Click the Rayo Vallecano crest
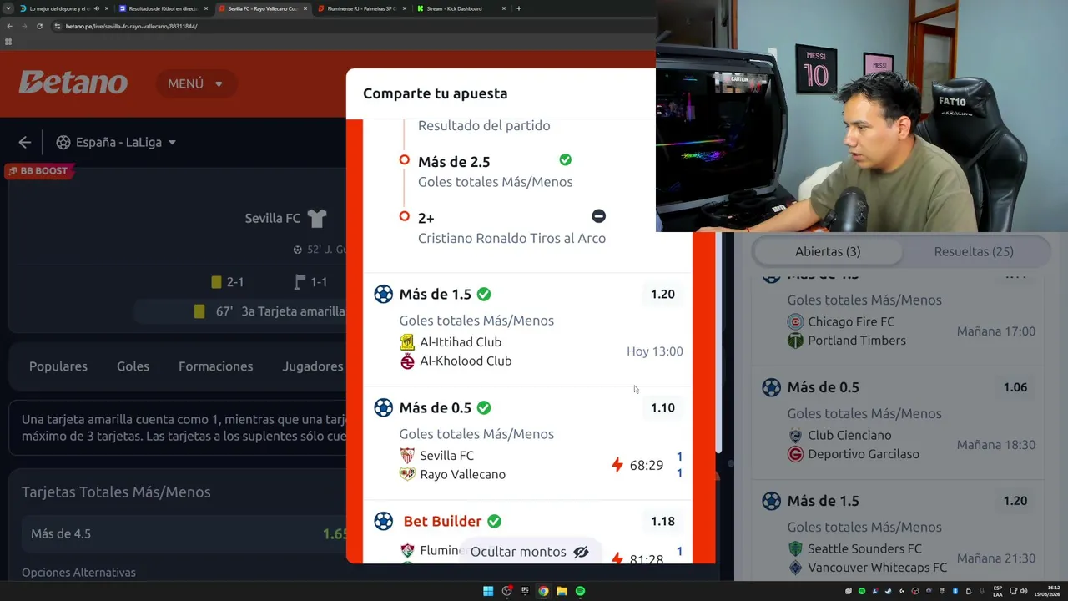Image resolution: width=1068 pixels, height=601 pixels. click(x=407, y=475)
